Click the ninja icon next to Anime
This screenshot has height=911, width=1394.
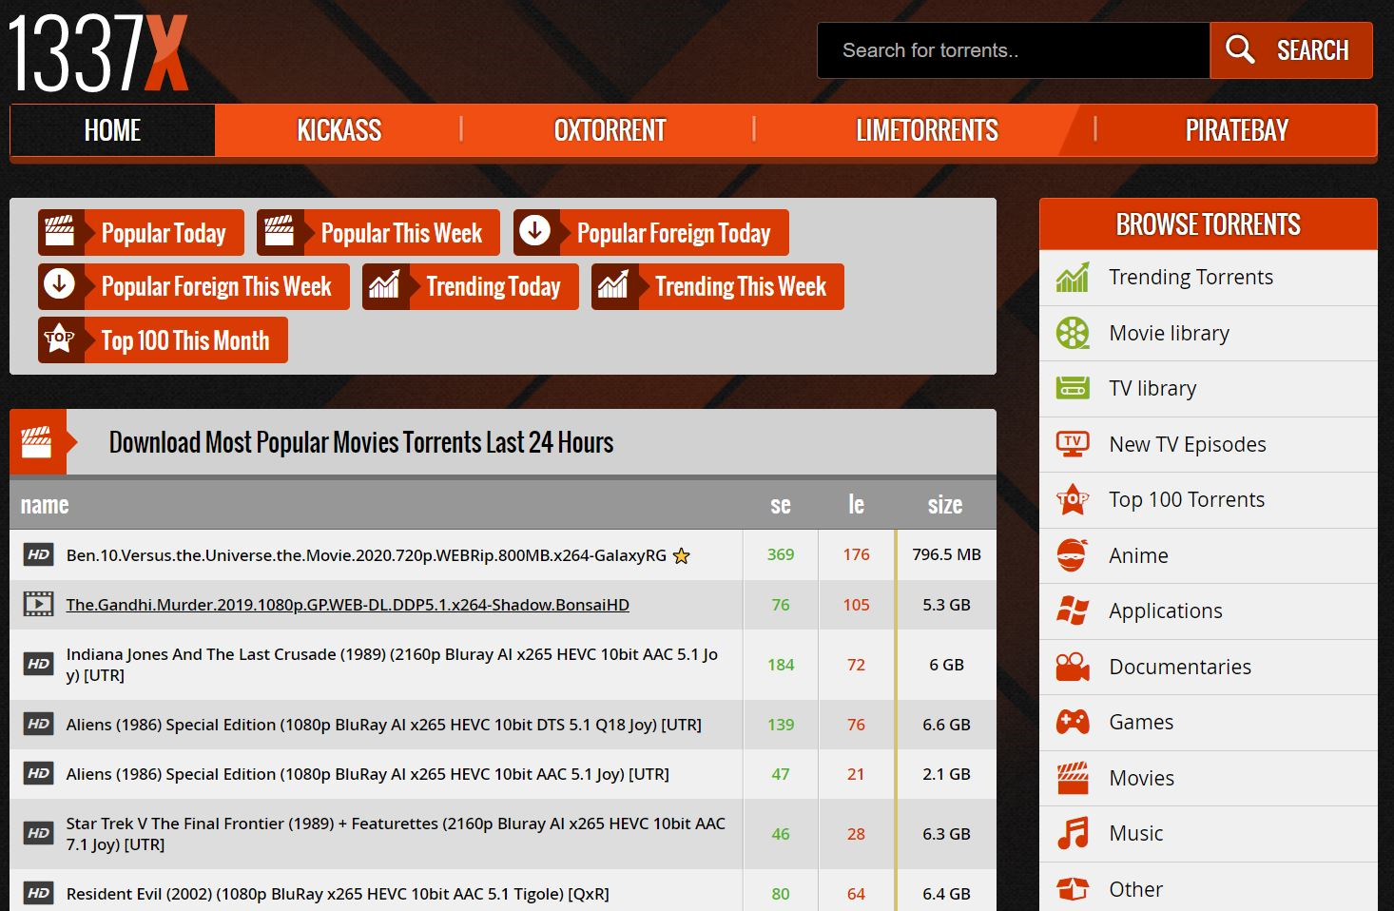click(x=1072, y=554)
